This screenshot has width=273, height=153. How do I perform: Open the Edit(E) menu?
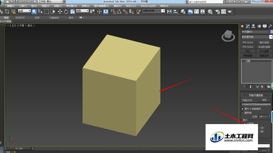(11, 6)
